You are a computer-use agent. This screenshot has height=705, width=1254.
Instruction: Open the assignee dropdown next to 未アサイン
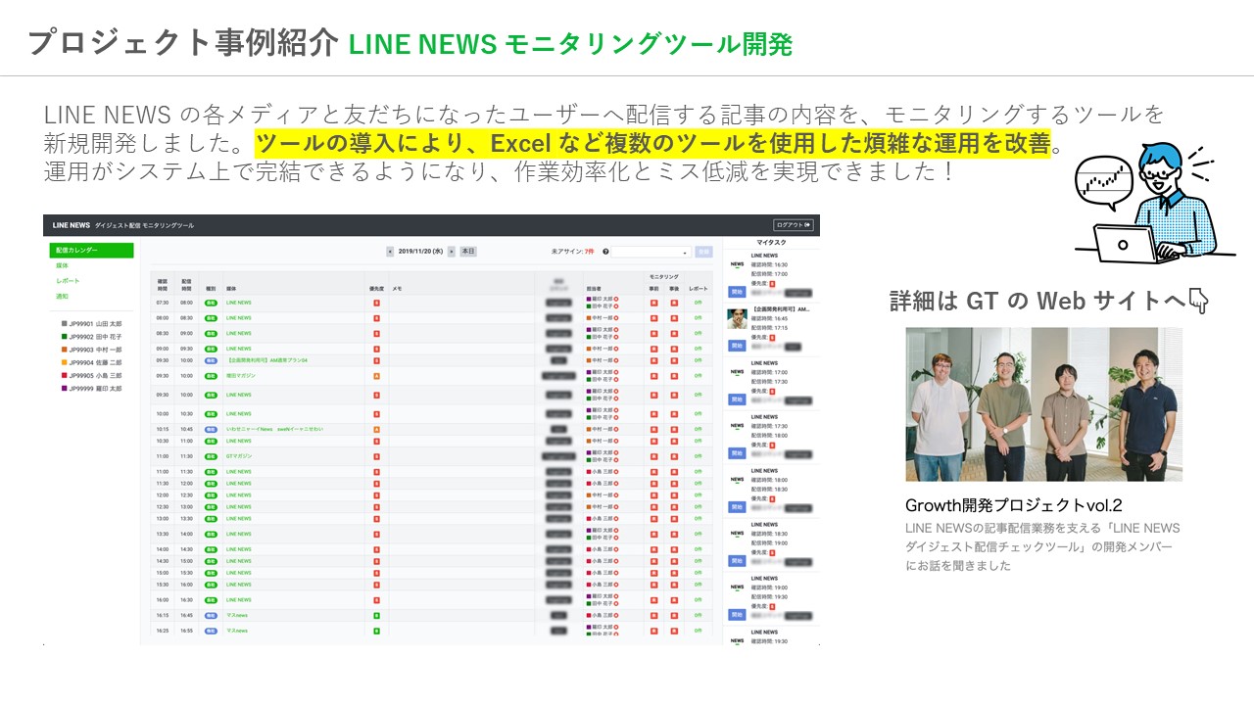pyautogui.click(x=651, y=252)
